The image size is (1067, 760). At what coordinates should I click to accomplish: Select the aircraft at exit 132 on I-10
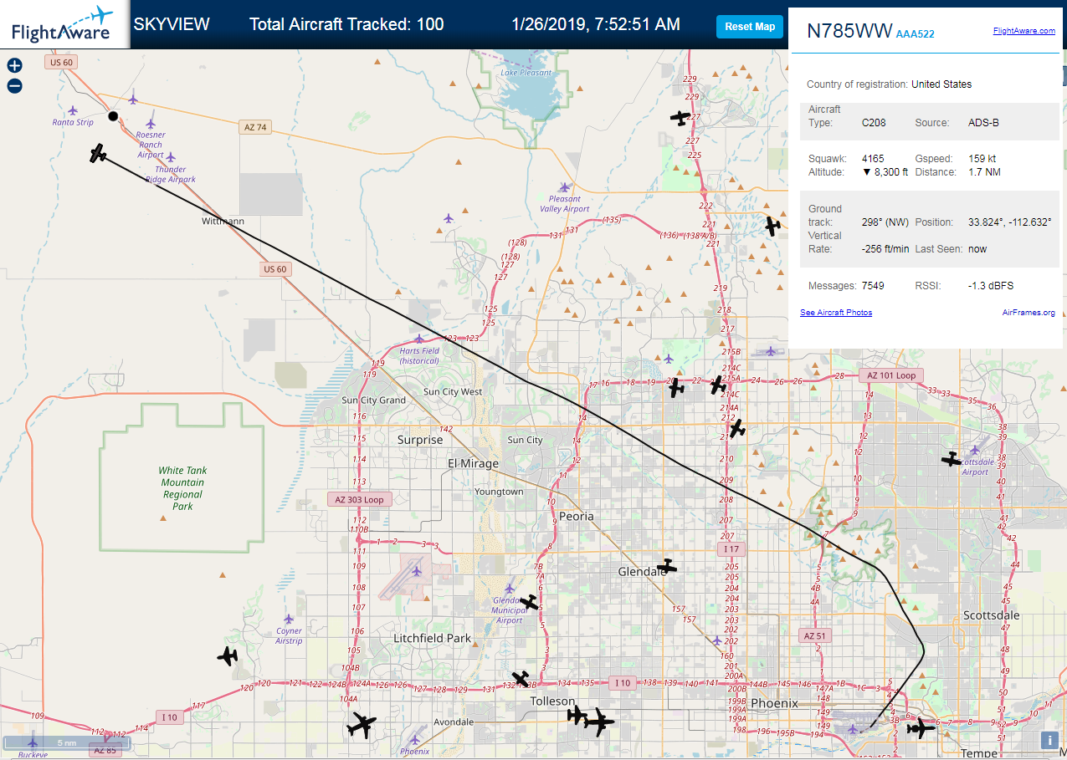pos(521,678)
